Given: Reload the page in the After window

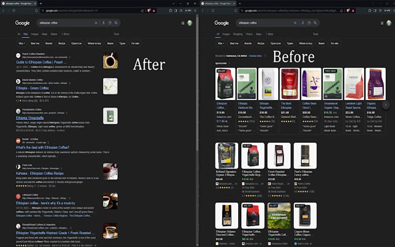Looking at the screenshot, I should 14,10.
